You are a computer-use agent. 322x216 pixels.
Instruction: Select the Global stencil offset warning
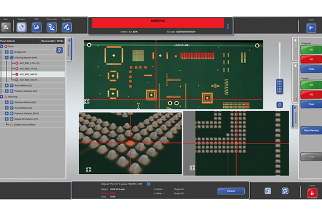click(24, 124)
